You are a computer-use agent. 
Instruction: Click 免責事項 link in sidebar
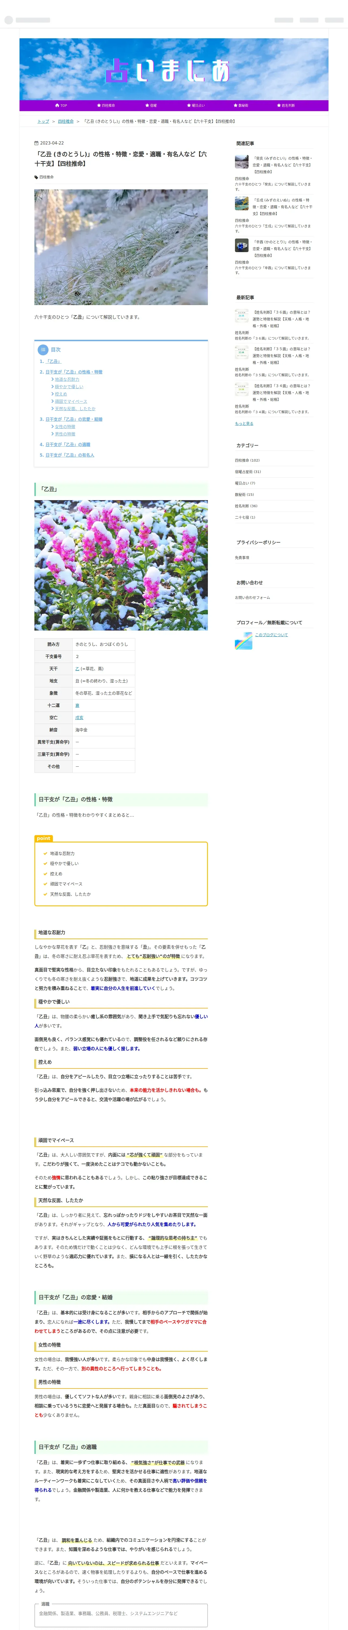(x=242, y=558)
